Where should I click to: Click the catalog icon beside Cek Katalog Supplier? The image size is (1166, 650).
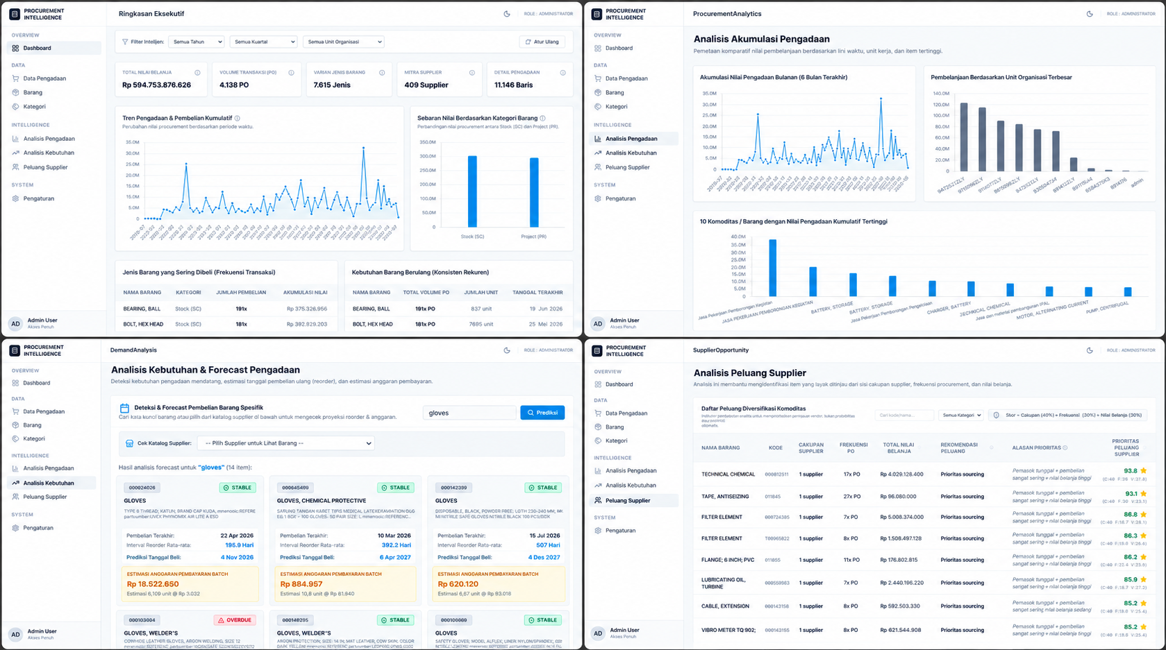(x=129, y=443)
